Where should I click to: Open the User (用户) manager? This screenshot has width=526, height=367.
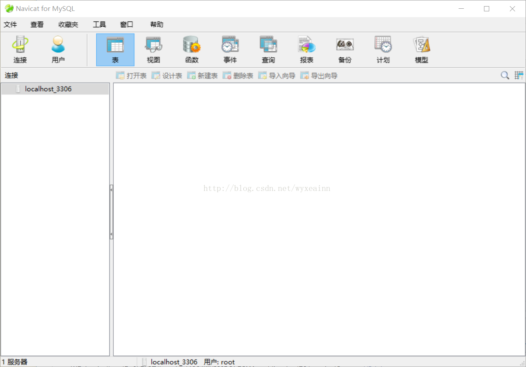point(58,50)
